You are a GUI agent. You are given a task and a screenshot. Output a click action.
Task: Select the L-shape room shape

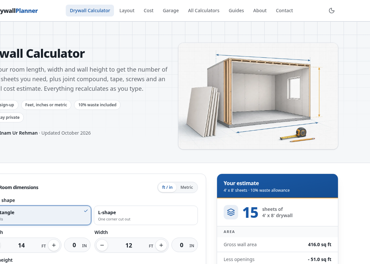146,215
